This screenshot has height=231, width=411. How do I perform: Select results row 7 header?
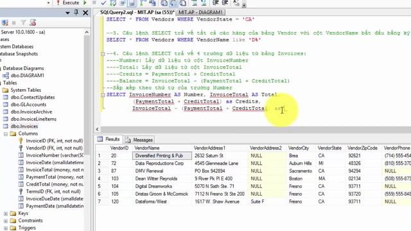point(102,201)
